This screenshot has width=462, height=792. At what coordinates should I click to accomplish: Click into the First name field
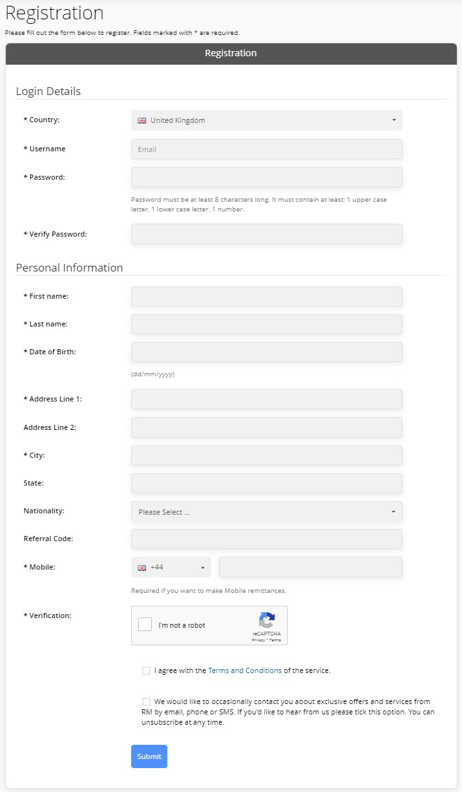267,296
